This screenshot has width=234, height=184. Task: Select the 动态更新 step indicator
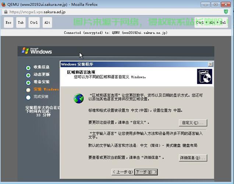pyautogui.click(x=28, y=75)
